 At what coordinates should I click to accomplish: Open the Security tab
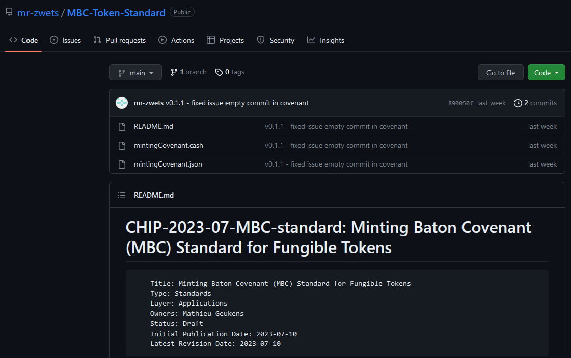pyautogui.click(x=276, y=40)
